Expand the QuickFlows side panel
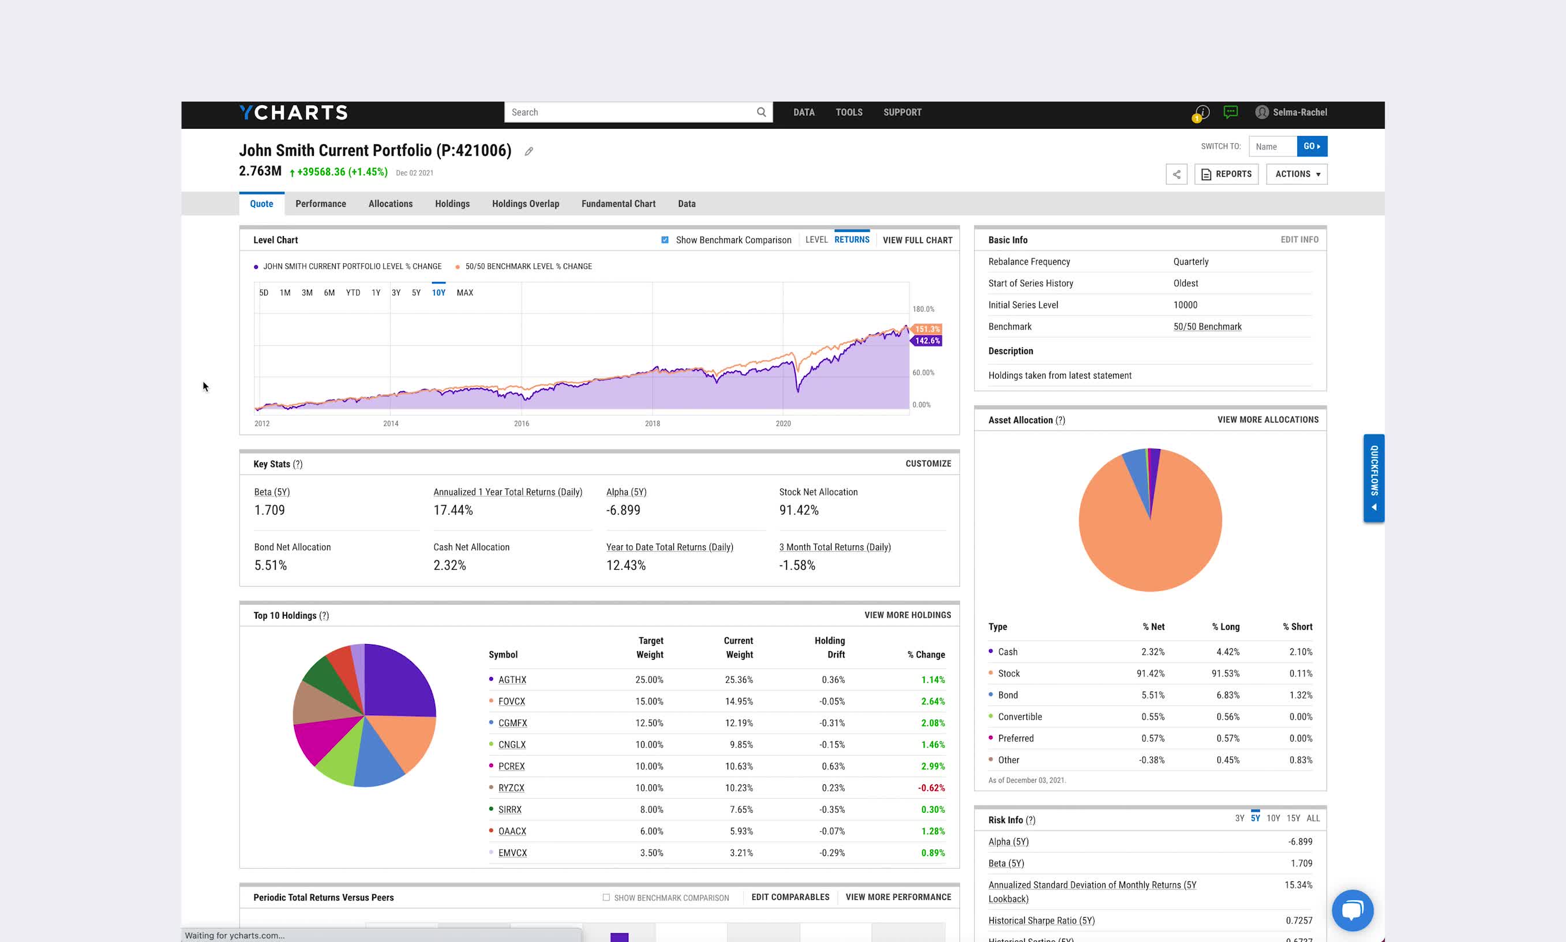Viewport: 1566px width, 942px height. click(1374, 478)
